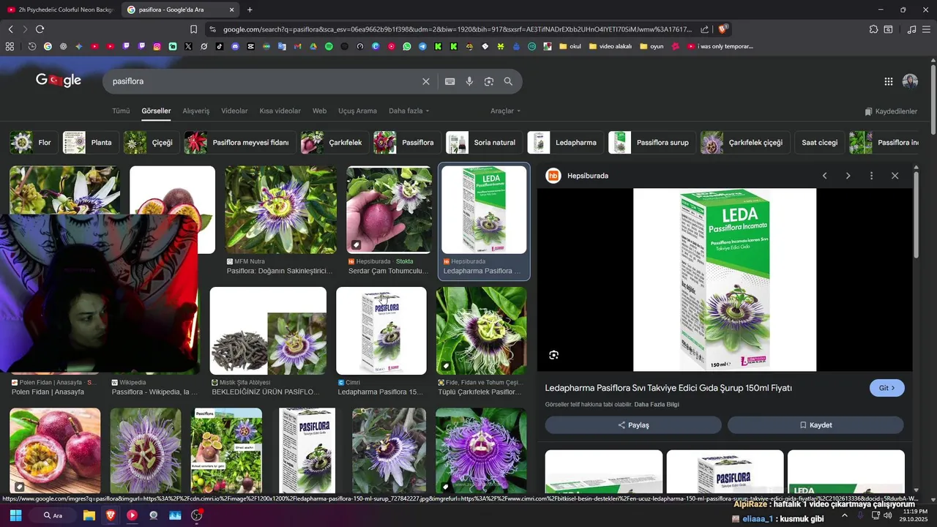937x527 pixels.
Task: Select the "Planta" filter chip
Action: (x=90, y=143)
